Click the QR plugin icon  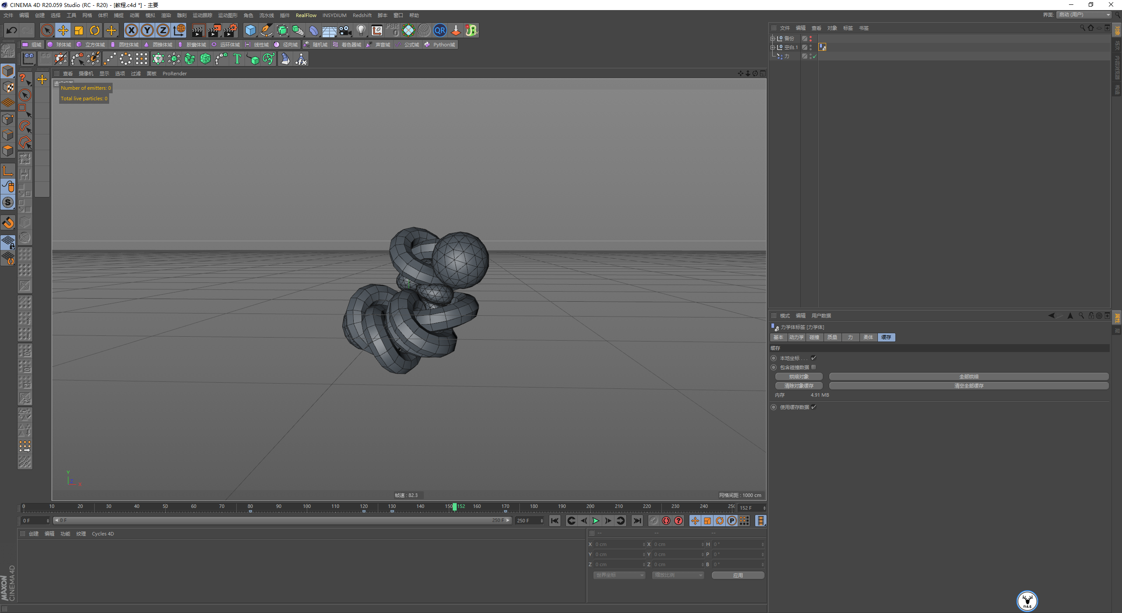pos(440,30)
